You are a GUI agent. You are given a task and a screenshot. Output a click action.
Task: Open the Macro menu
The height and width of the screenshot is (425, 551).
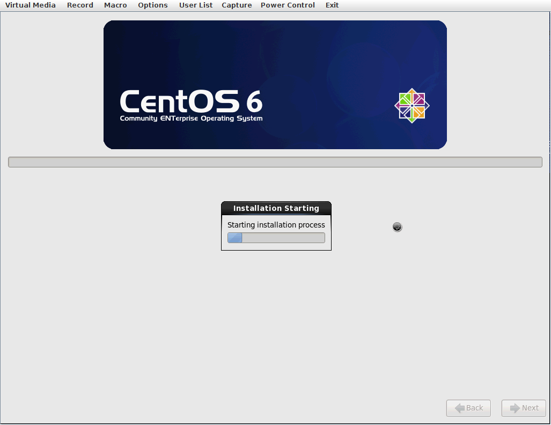pyautogui.click(x=115, y=5)
